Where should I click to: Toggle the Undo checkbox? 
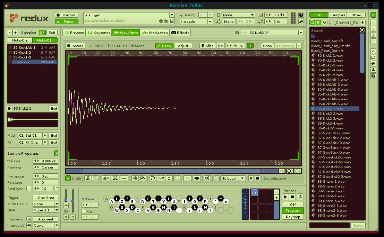68,179
